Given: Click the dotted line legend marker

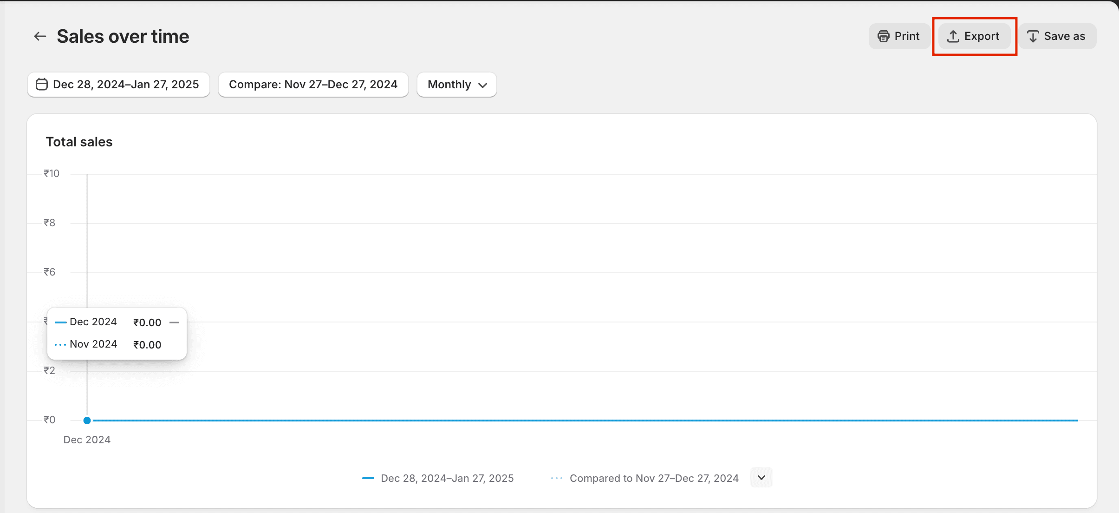Looking at the screenshot, I should pos(556,478).
